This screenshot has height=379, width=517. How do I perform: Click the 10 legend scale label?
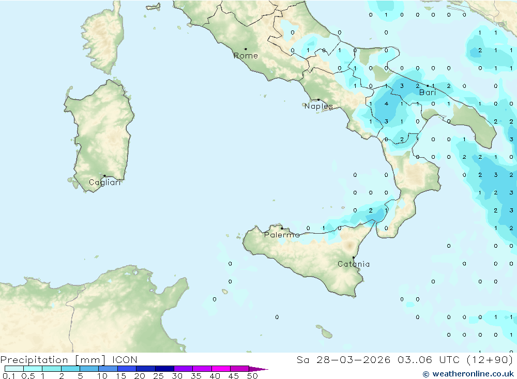coord(102,376)
